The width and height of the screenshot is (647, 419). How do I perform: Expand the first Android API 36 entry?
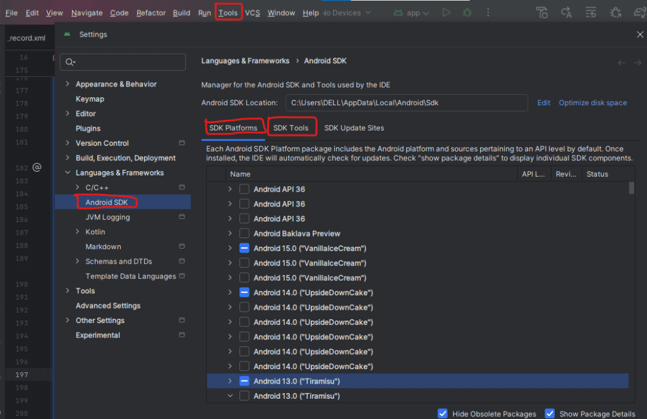231,189
